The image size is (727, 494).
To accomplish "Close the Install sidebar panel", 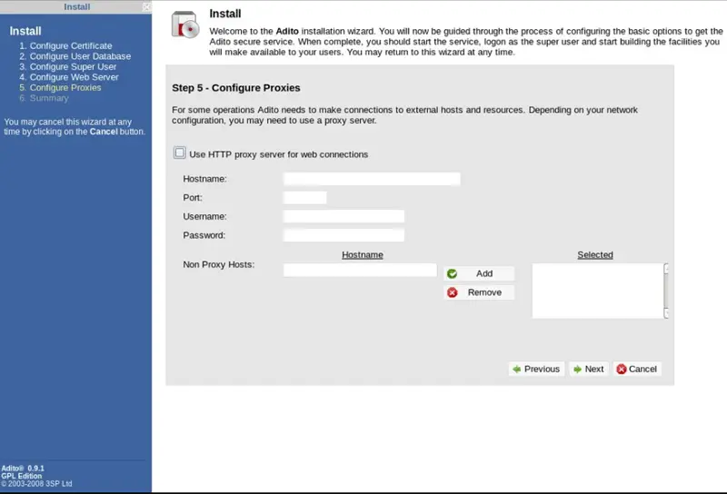I will tap(146, 6).
